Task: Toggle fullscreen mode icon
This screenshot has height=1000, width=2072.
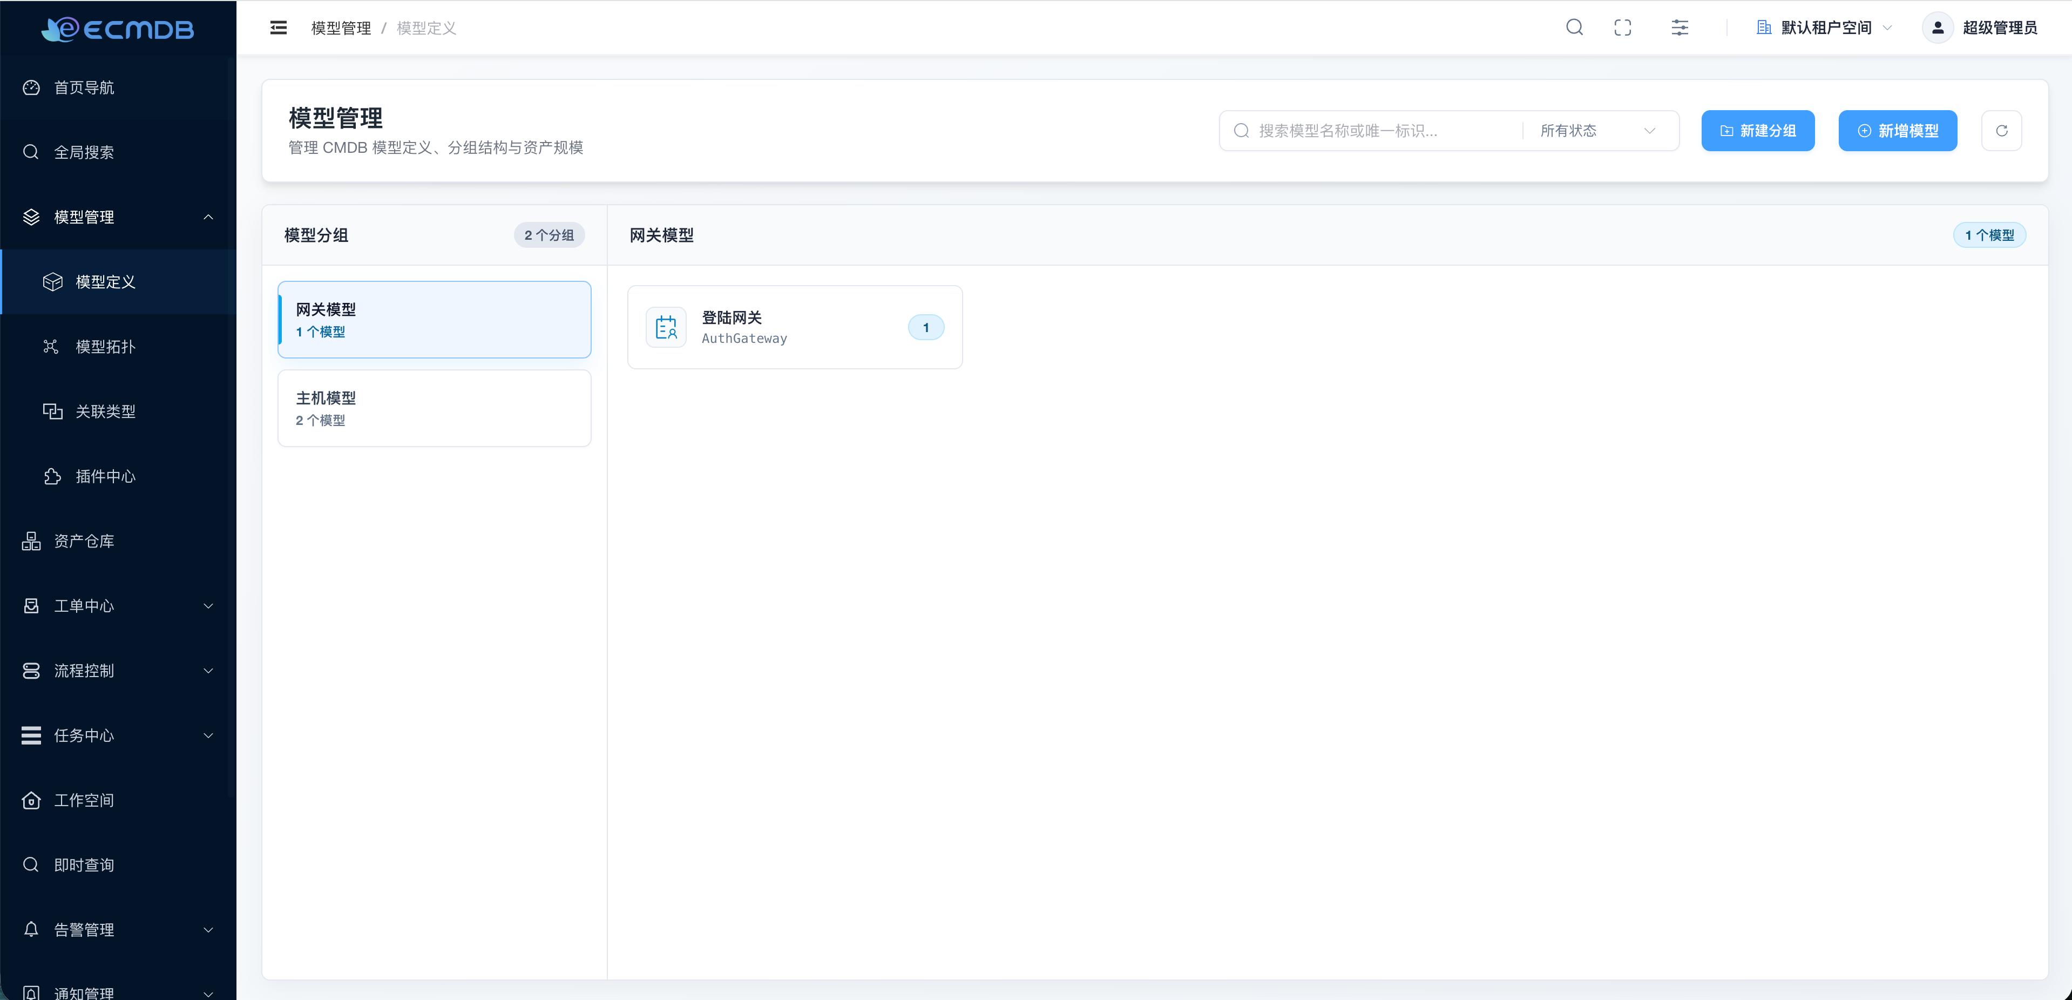Action: click(1622, 28)
